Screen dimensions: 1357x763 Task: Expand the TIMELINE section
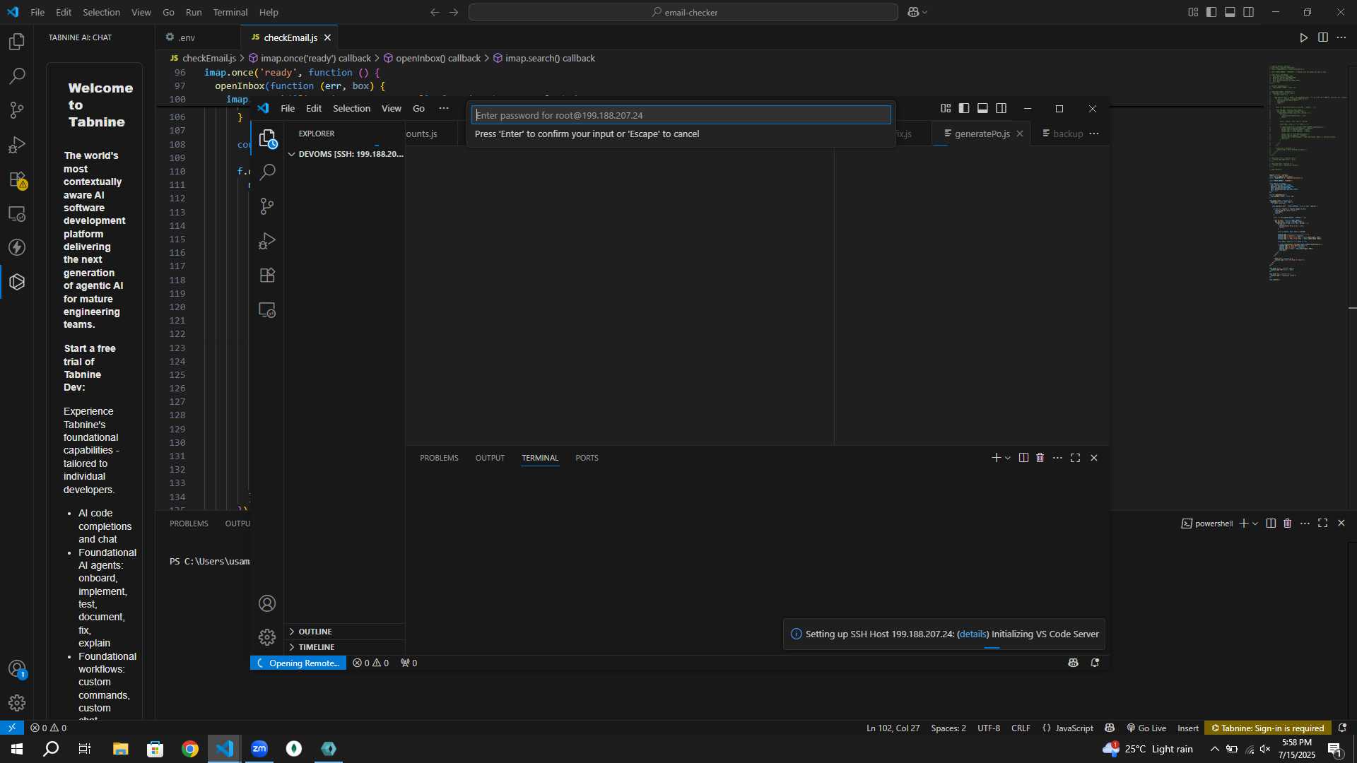[345, 647]
